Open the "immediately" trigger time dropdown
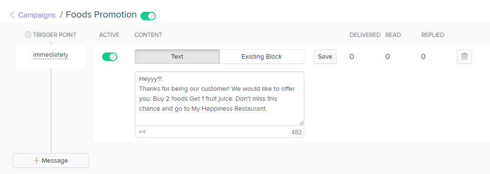The width and height of the screenshot is (490, 174). (51, 55)
